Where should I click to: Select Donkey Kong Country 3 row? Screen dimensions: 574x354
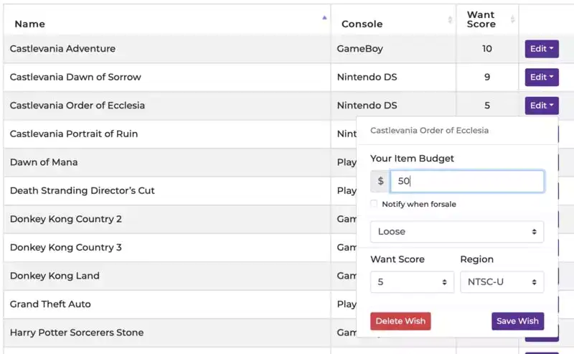(167, 247)
